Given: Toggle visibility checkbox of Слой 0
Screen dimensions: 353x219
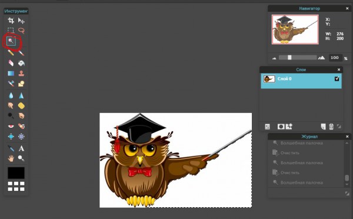Looking at the screenshot, I should coord(337,79).
